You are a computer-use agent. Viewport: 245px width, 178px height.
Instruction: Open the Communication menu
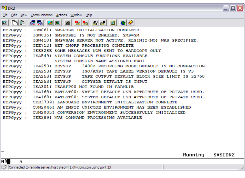pos(42,15)
